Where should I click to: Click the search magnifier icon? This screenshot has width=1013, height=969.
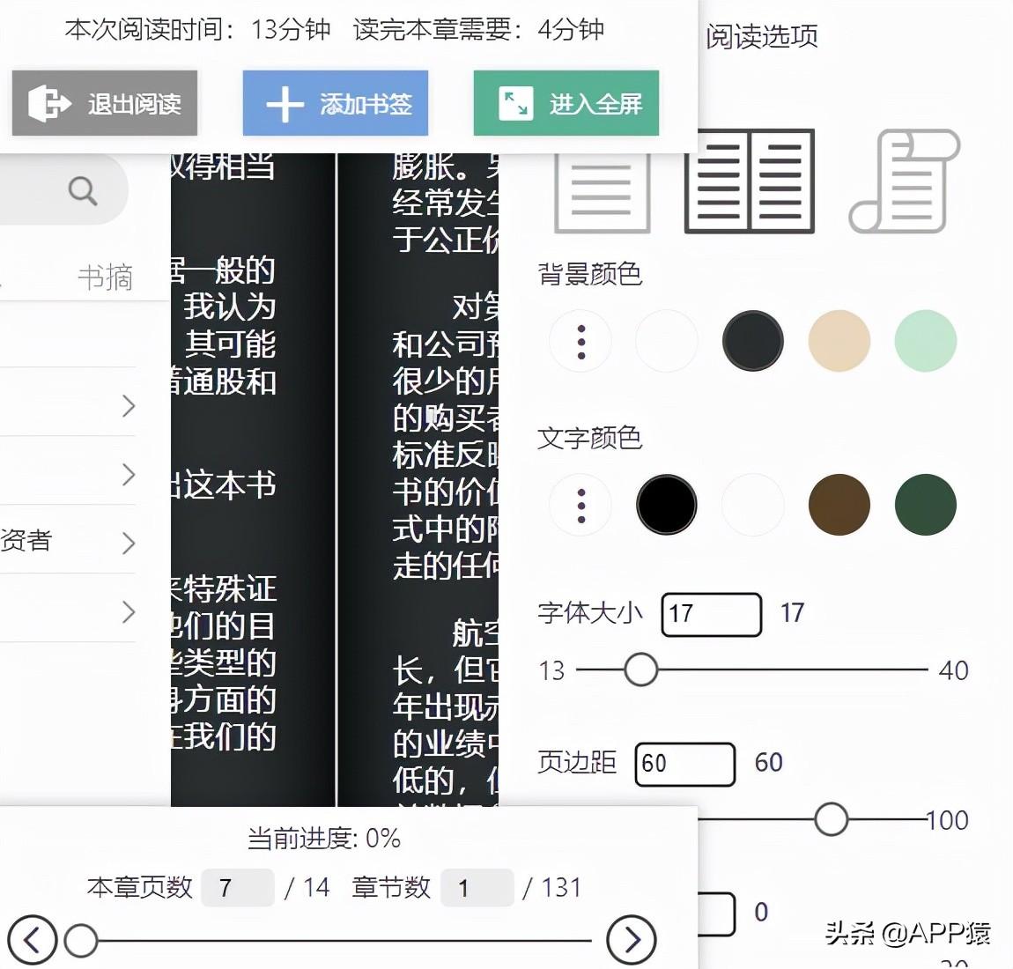point(82,189)
